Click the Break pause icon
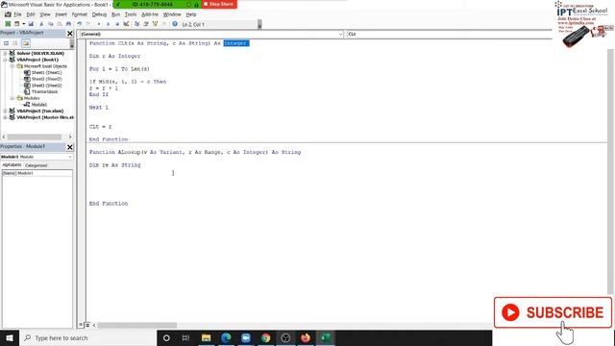This screenshot has width=615, height=346. point(108,24)
